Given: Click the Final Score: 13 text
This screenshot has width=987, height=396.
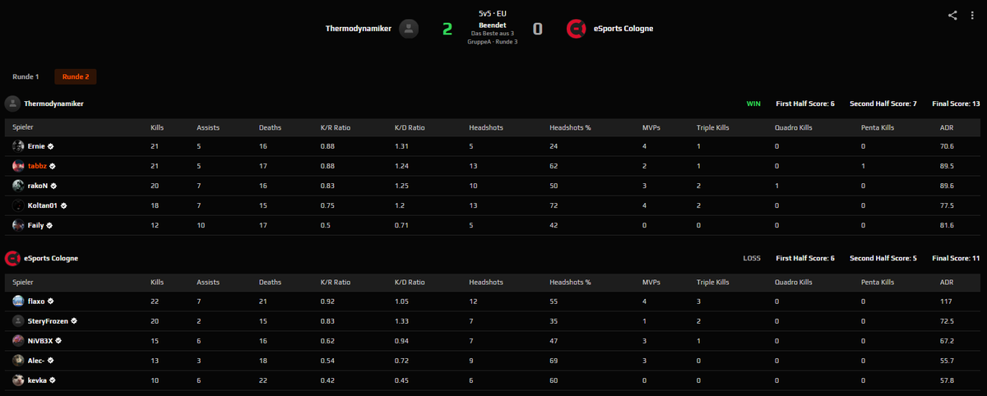Looking at the screenshot, I should point(956,104).
